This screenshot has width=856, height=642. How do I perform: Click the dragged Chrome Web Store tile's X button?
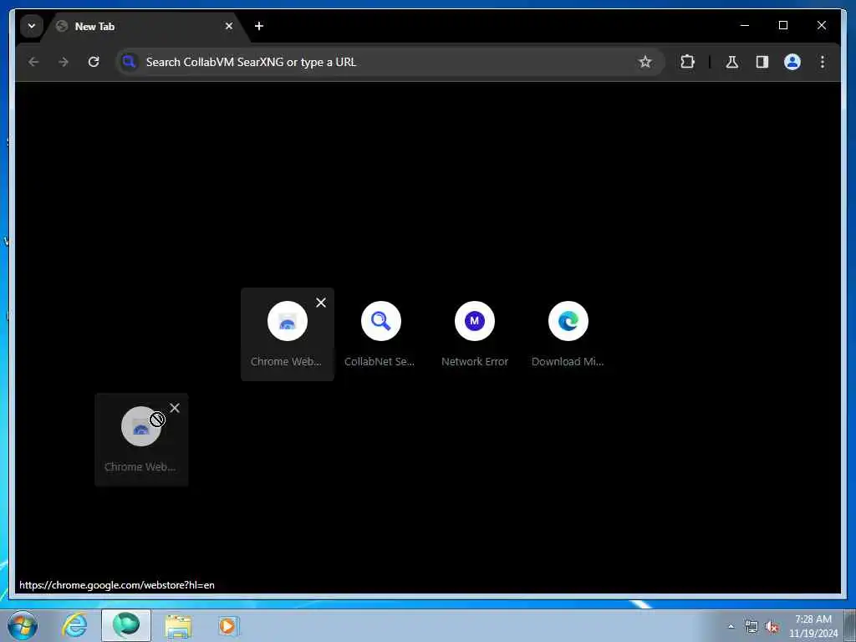coord(175,408)
